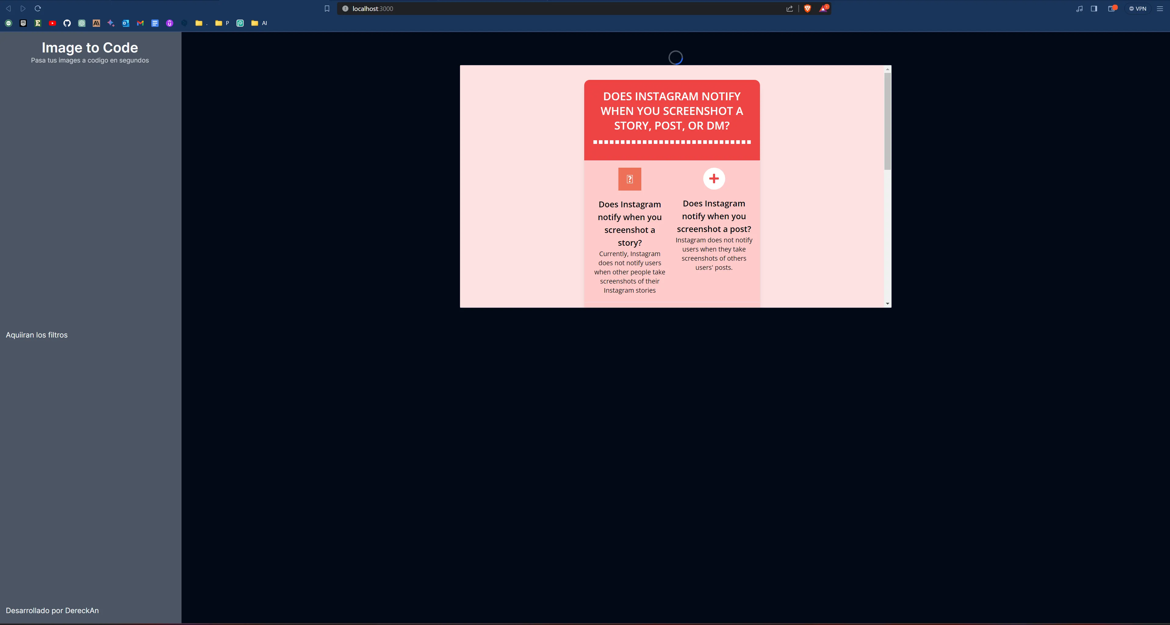1170x625 pixels.
Task: Reload the localhost page
Action: [38, 9]
